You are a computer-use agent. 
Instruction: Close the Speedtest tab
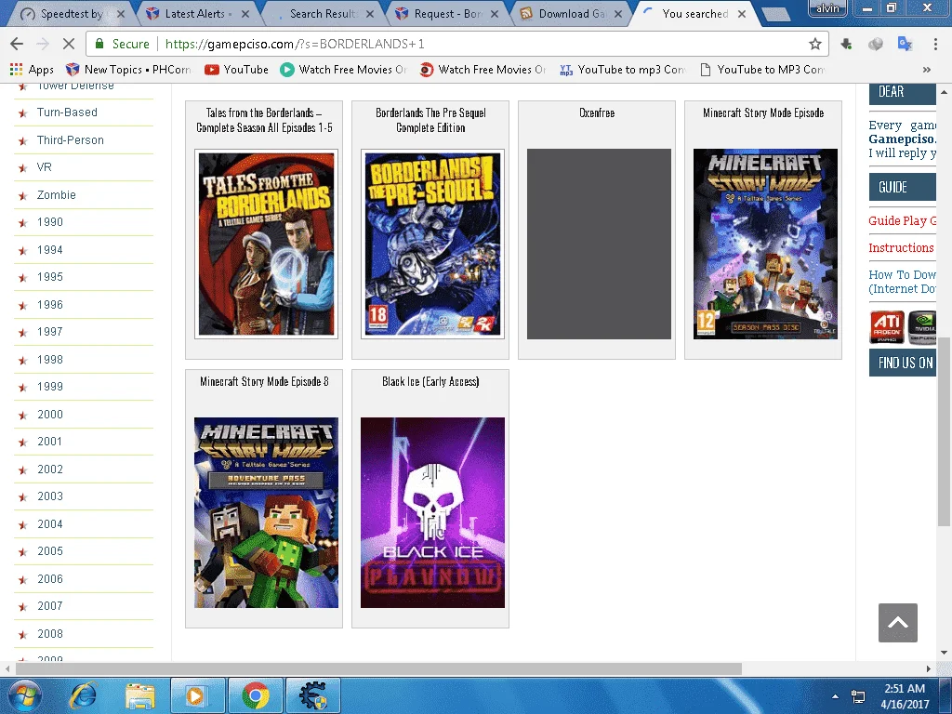click(x=121, y=13)
